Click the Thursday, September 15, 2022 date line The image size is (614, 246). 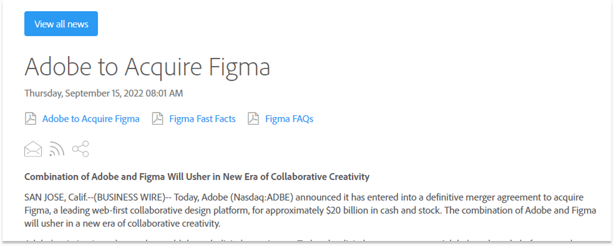click(104, 93)
